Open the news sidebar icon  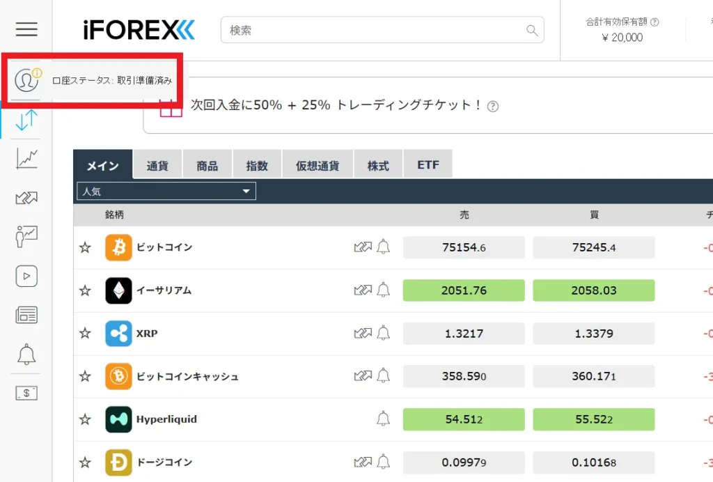26,315
